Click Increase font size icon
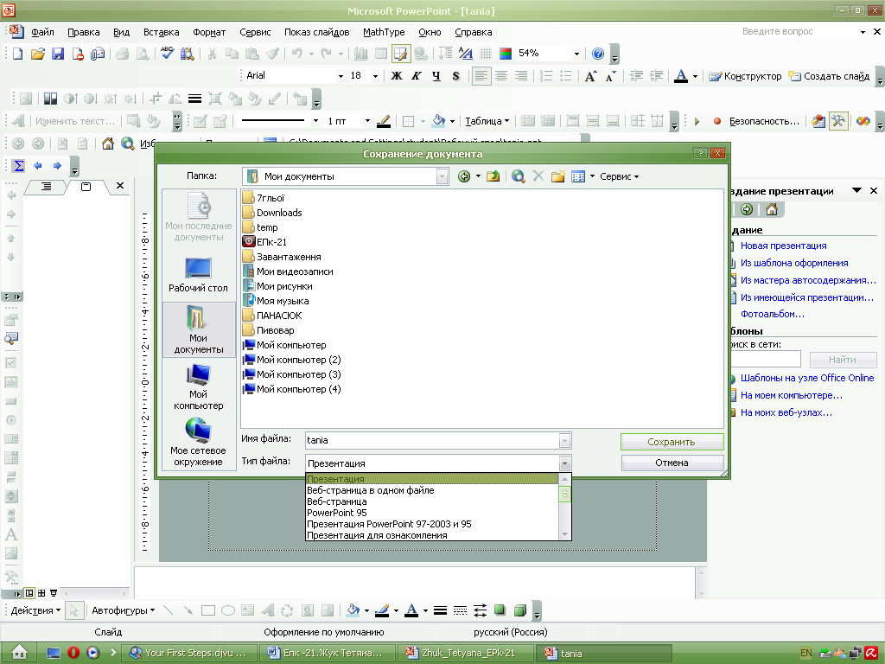The height and width of the screenshot is (664, 885). pos(590,76)
